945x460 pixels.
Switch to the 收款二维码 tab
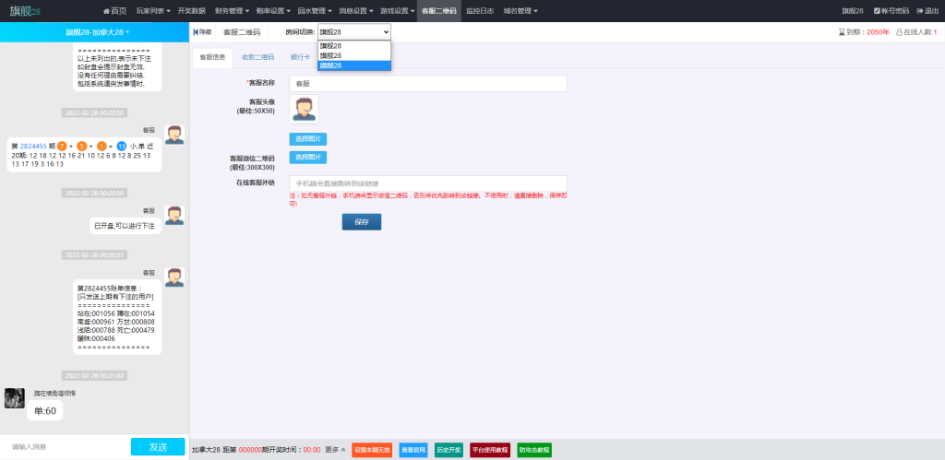point(258,57)
